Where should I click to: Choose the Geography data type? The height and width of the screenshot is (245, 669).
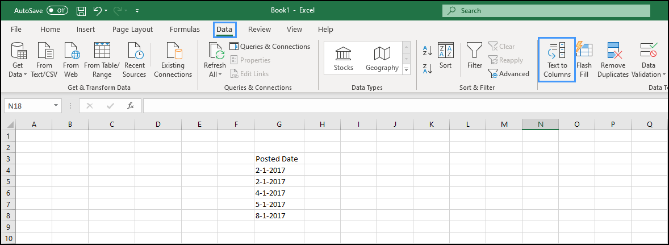[x=382, y=59]
